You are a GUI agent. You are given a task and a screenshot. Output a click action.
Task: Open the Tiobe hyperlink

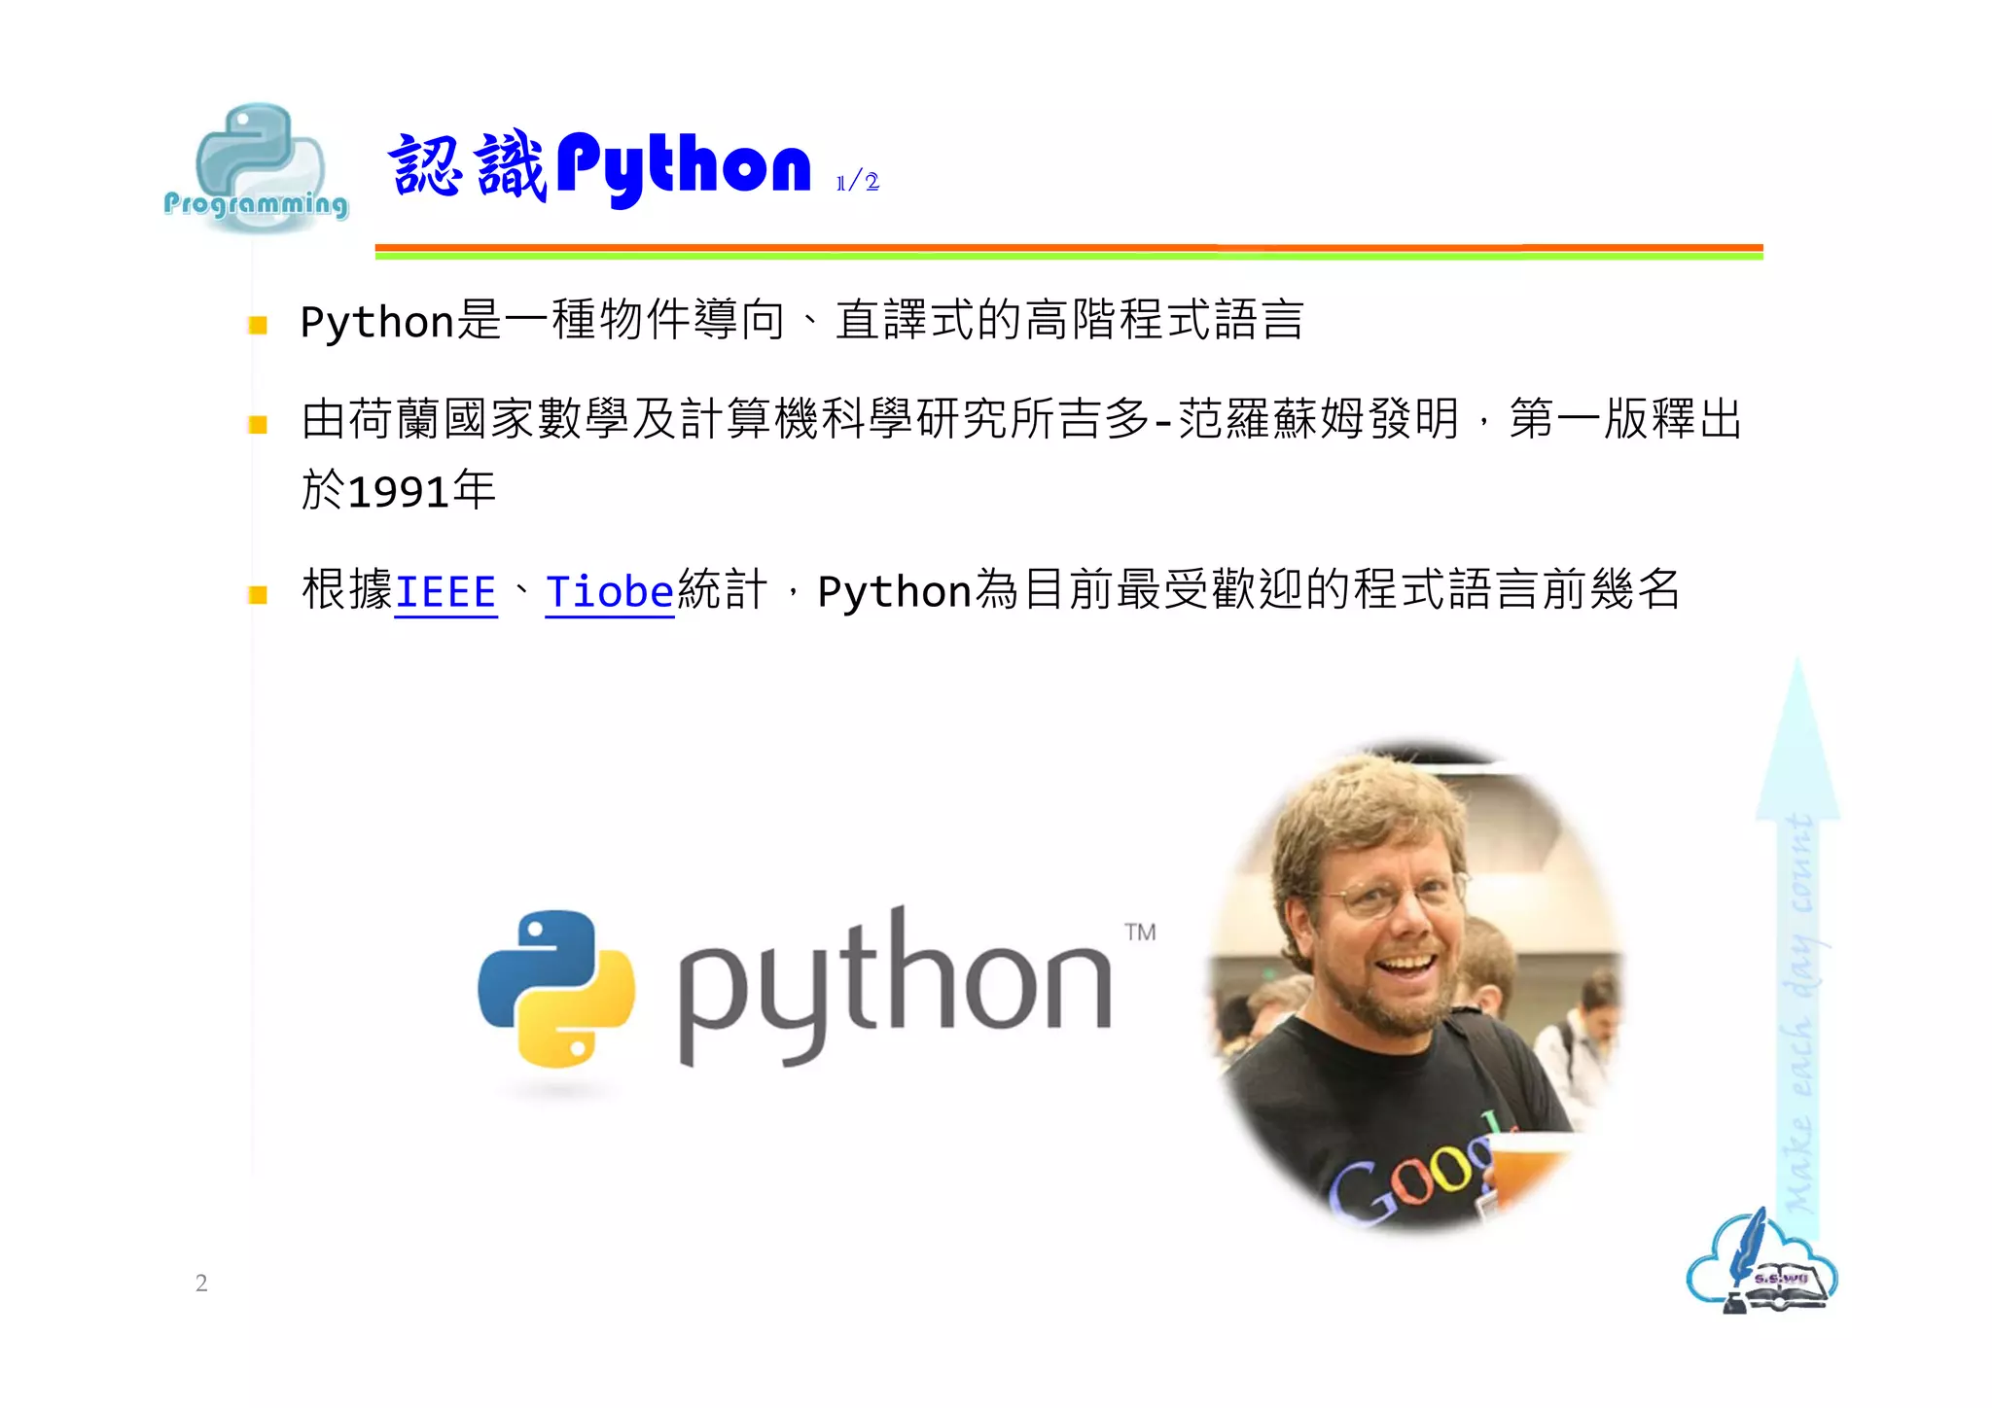coord(610,591)
